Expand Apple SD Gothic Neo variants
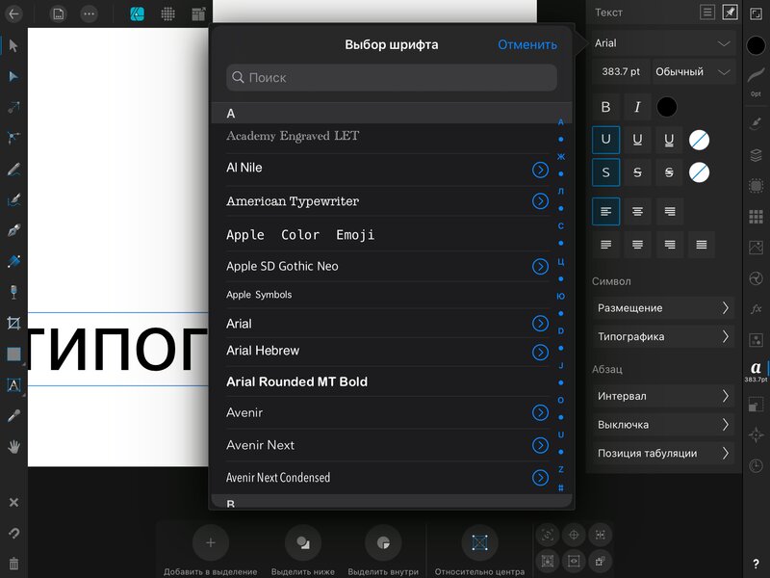Screen dimensions: 770x578 click(540, 267)
